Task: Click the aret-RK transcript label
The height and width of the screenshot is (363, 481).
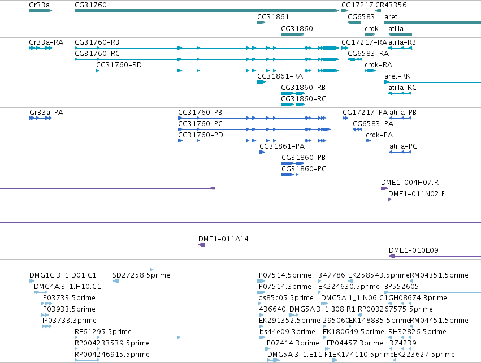Action: (x=397, y=76)
